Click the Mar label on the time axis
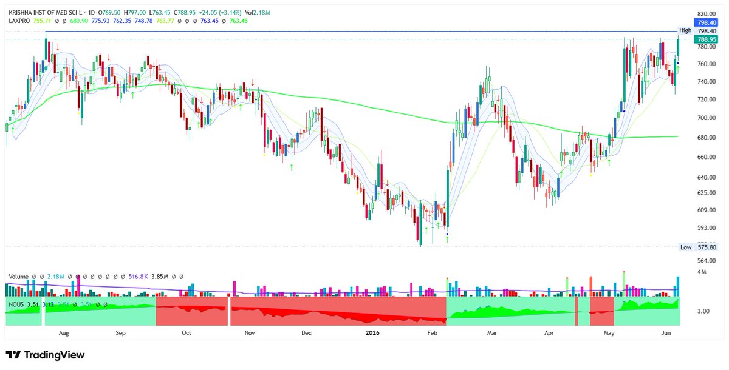The height and width of the screenshot is (370, 729). pyautogui.click(x=493, y=333)
